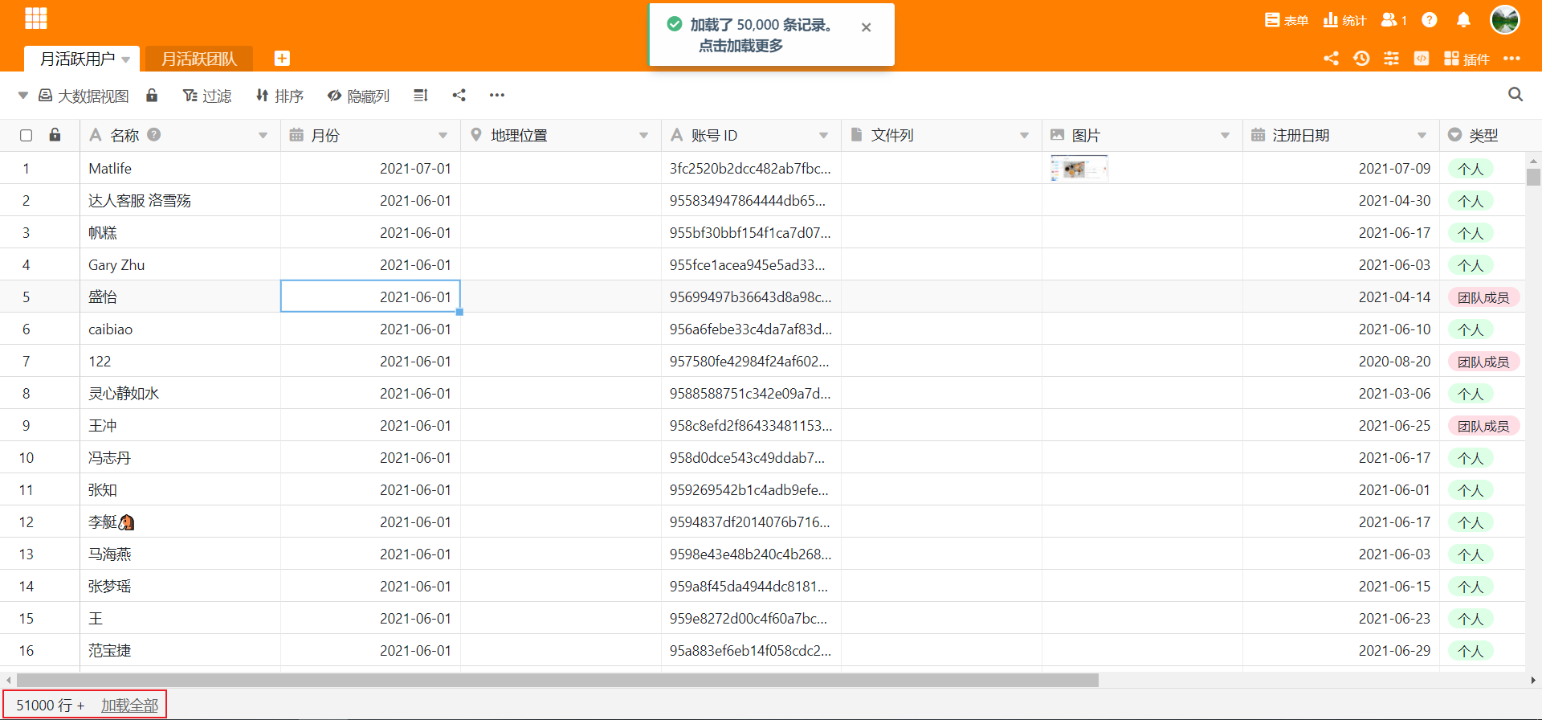The image size is (1542, 720).
Task: Click the row height icon in toolbar
Action: pos(420,95)
